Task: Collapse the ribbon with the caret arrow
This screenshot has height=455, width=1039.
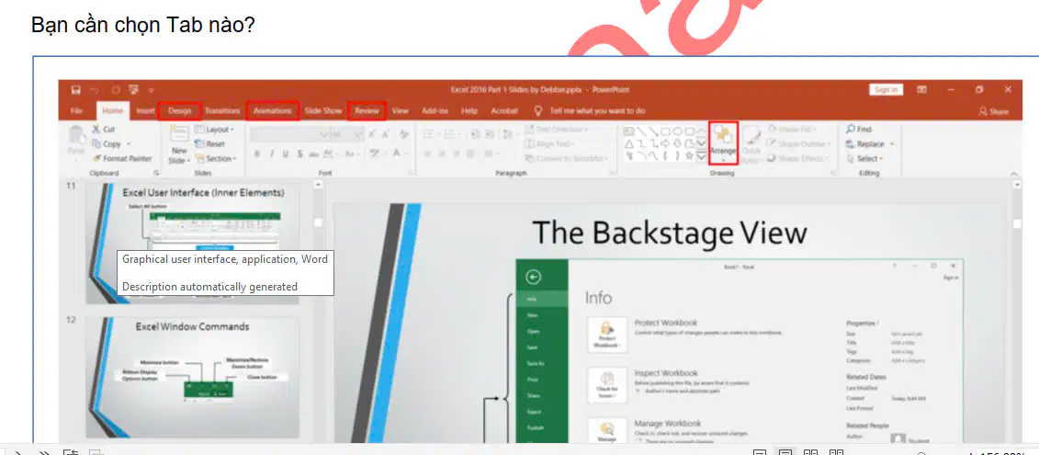Action: 1014,174
